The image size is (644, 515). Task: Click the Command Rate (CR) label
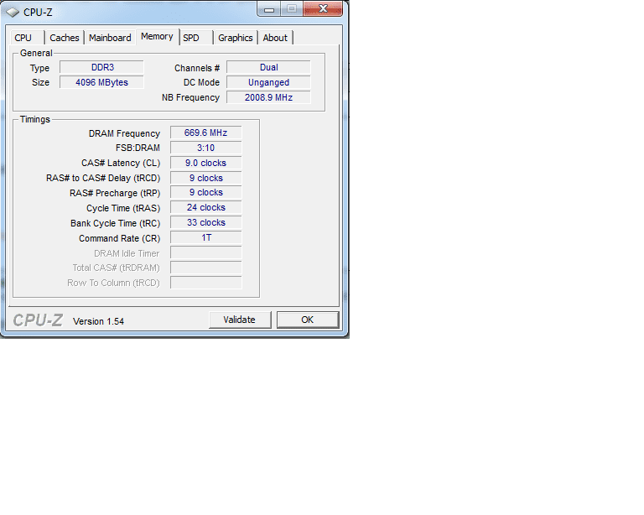[x=120, y=238]
